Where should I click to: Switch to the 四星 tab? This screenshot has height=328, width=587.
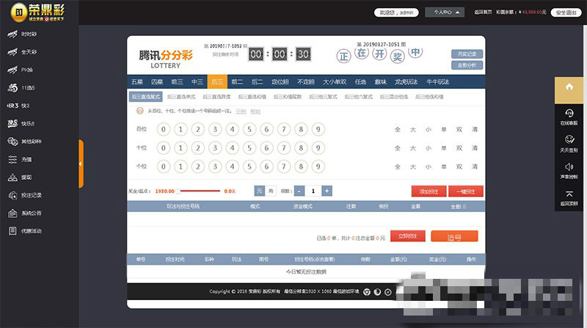(157, 81)
